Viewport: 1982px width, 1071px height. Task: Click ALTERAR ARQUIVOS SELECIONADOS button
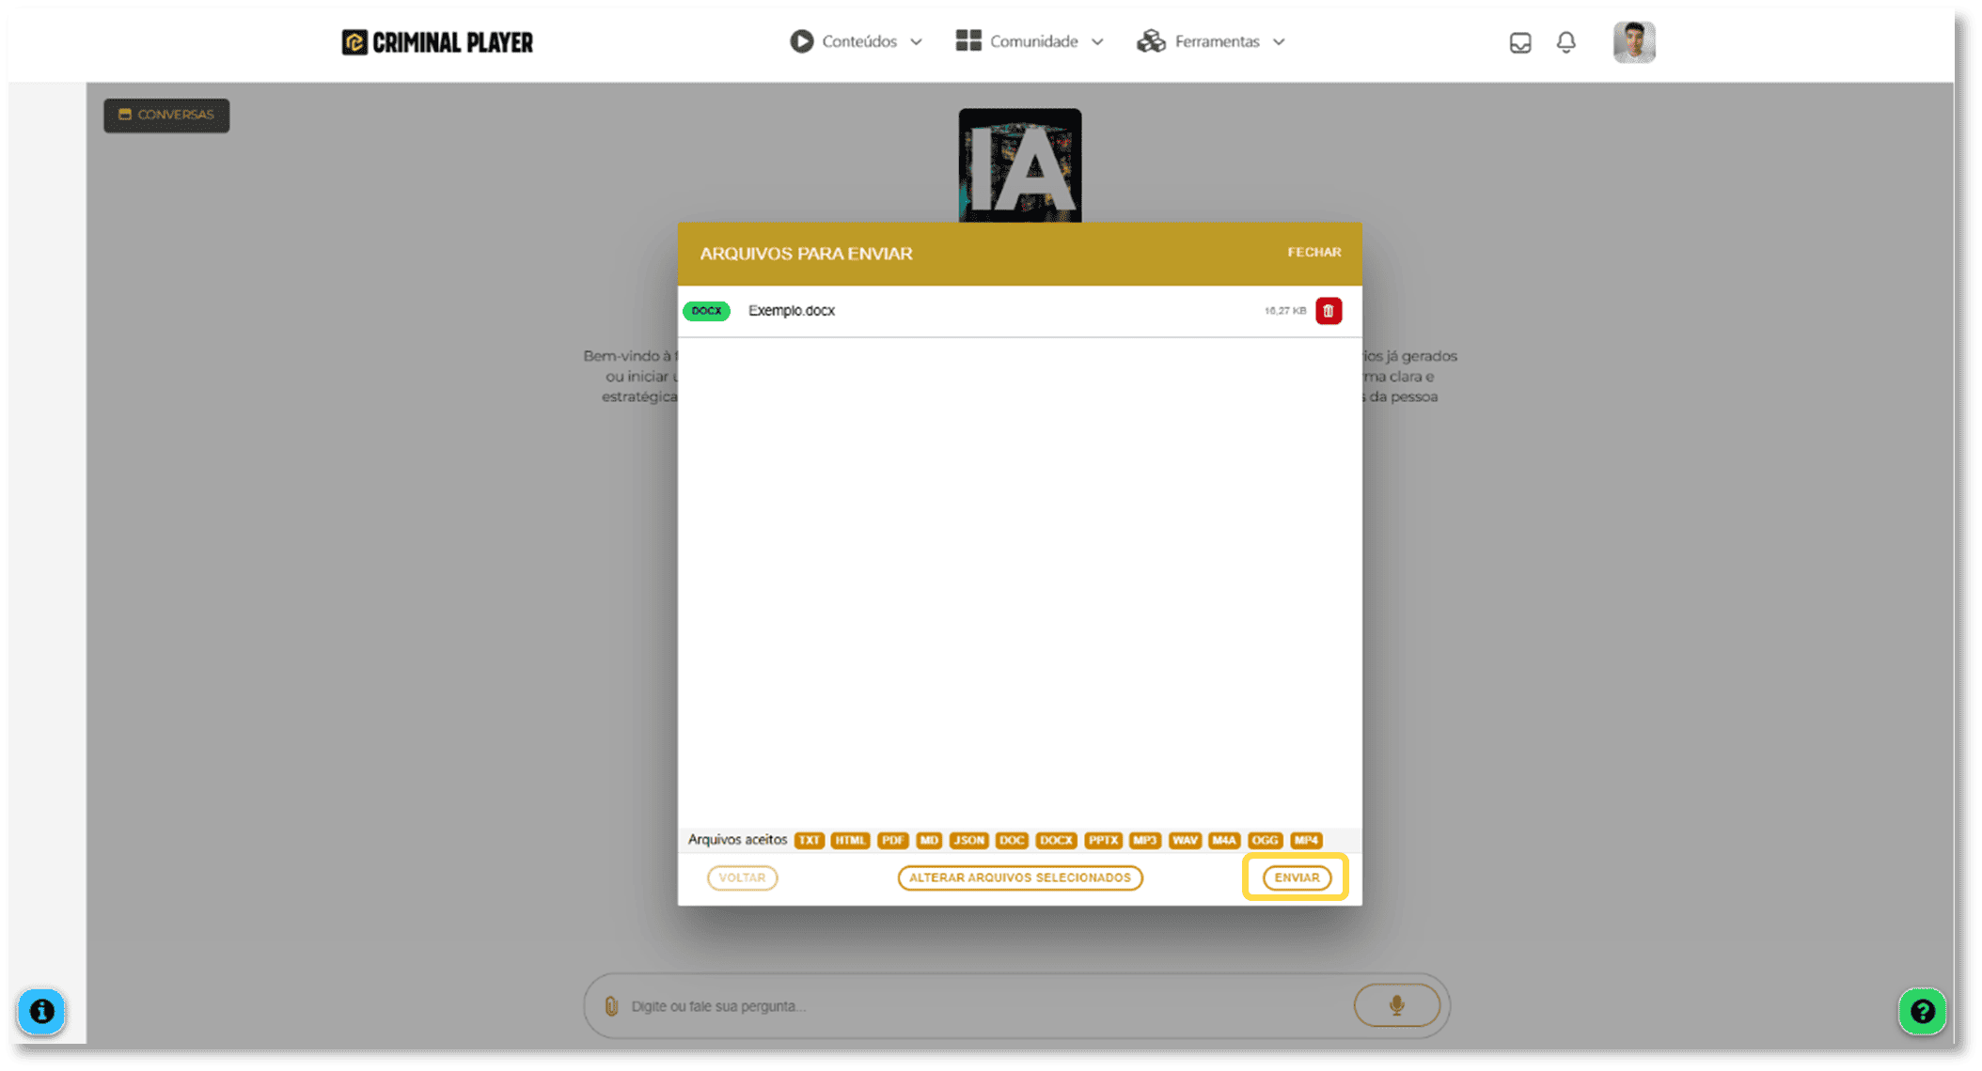point(1019,877)
